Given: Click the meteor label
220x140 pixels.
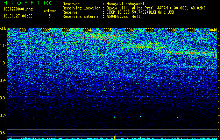Looking at the screenshot, I should click(x=50, y=11).
